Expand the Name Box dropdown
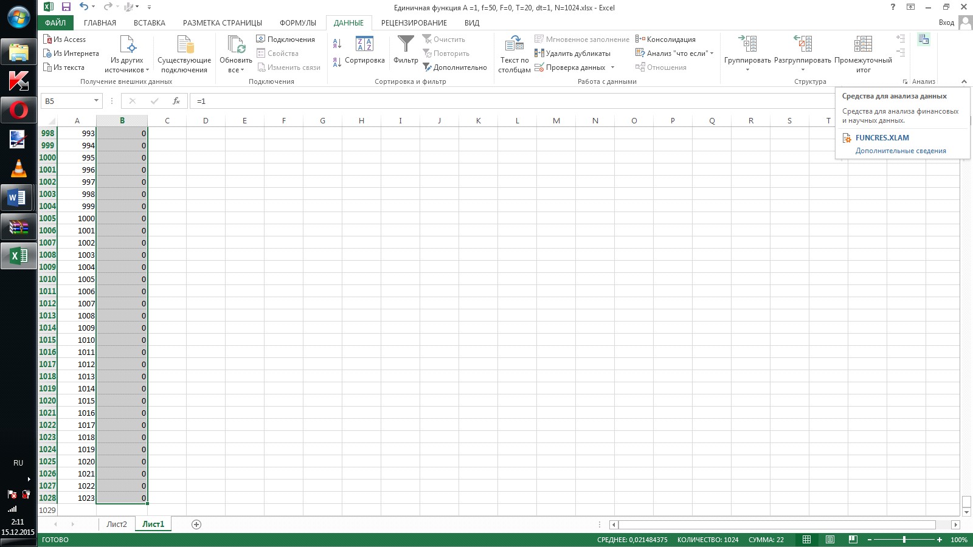This screenshot has width=973, height=547. [96, 101]
